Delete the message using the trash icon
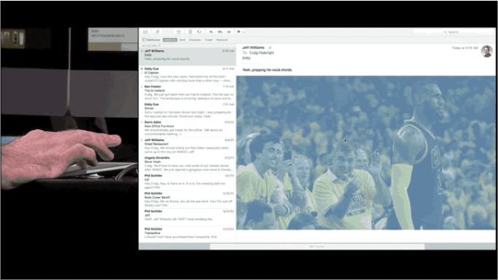Image resolution: width=498 pixels, height=280 pixels. coord(190,32)
